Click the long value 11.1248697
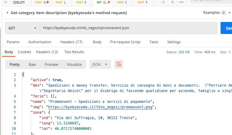The image size is (232, 135). coord(67,123)
